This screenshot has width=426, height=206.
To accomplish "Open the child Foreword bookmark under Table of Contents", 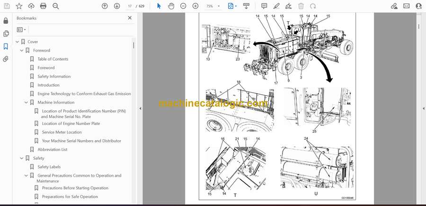I will coord(46,68).
